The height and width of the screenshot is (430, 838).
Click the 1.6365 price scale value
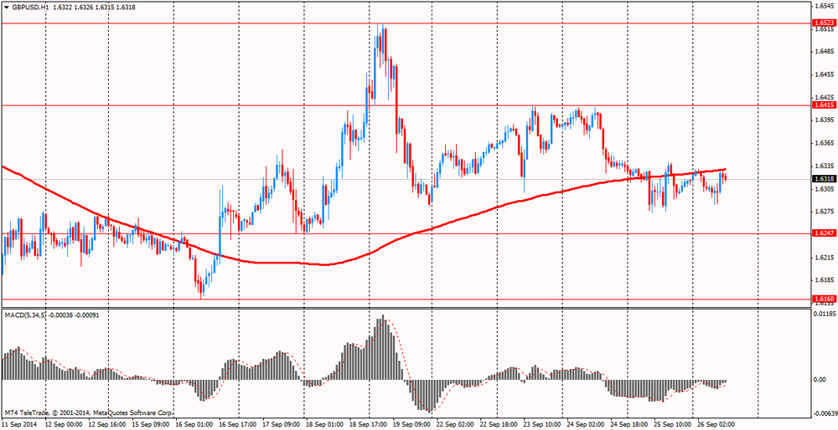[823, 143]
